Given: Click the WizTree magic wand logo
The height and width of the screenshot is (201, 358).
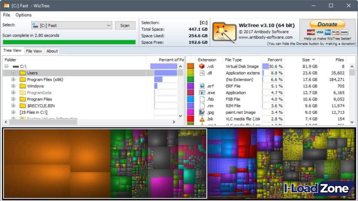Looking at the screenshot, I should [223, 31].
